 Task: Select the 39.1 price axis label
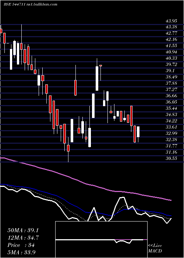pyautogui.click(x=170, y=71)
